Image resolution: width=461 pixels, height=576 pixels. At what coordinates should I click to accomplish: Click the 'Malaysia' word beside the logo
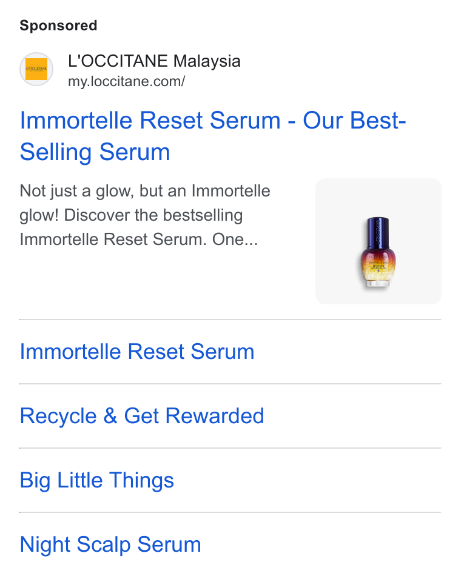tap(207, 61)
